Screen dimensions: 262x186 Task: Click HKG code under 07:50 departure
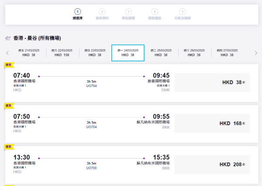pos(17,131)
